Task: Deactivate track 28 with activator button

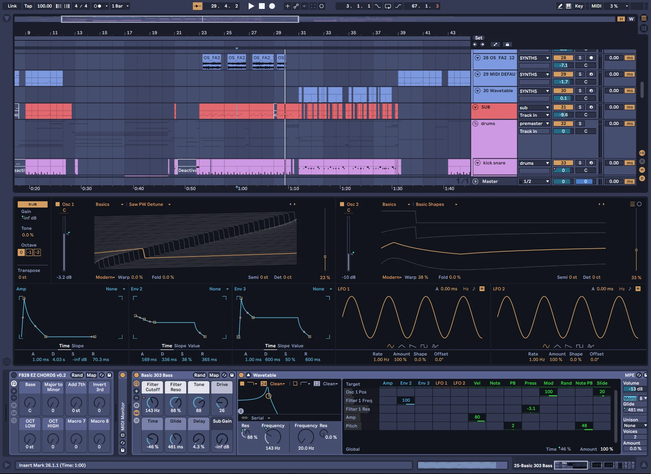Action: pyautogui.click(x=564, y=58)
